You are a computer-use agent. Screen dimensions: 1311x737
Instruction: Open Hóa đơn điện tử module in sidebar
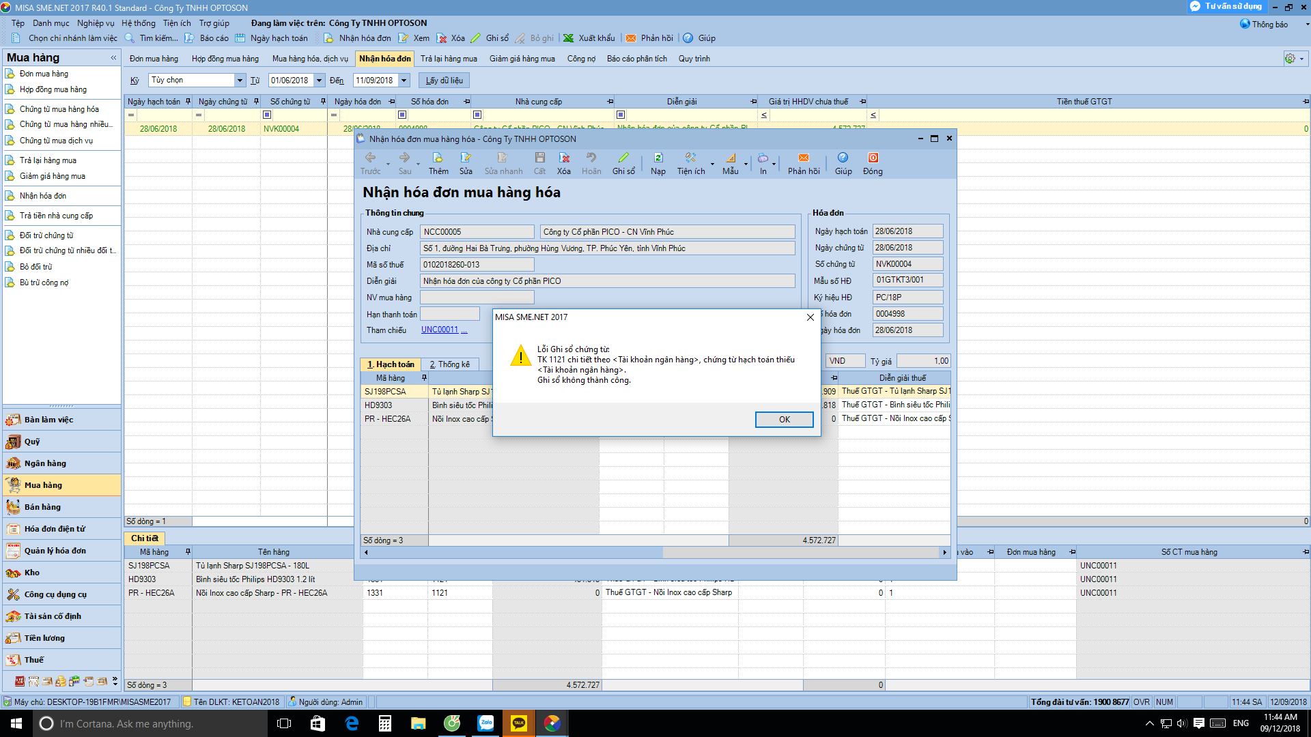(x=61, y=529)
